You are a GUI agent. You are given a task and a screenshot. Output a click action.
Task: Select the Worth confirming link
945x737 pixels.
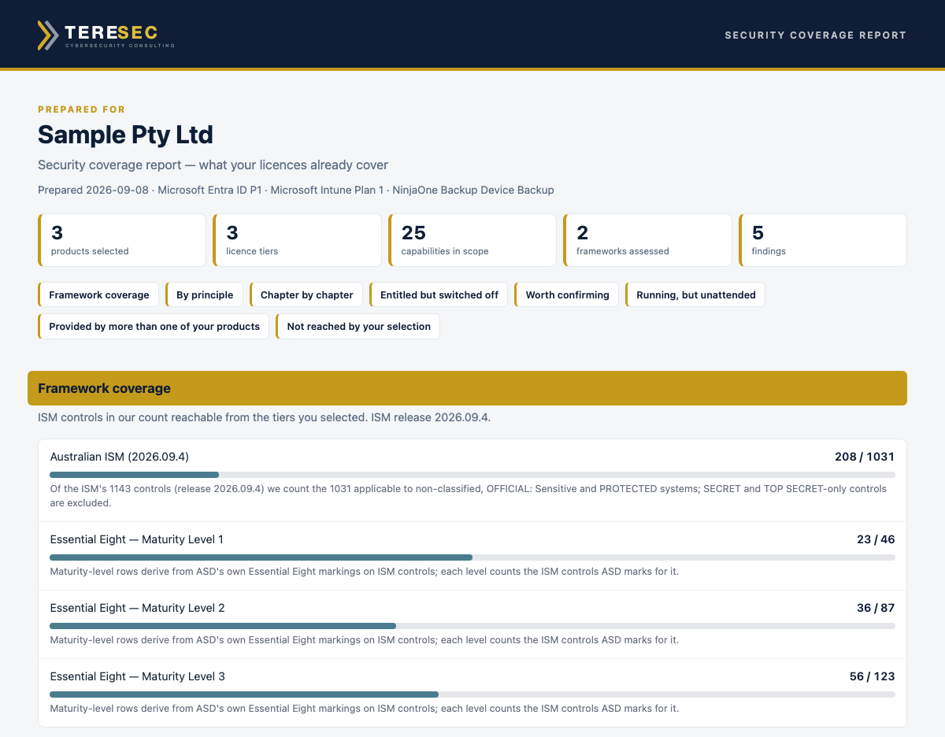(x=567, y=294)
